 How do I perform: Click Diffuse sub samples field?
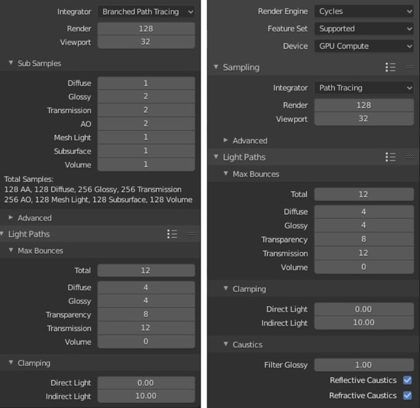click(x=146, y=83)
